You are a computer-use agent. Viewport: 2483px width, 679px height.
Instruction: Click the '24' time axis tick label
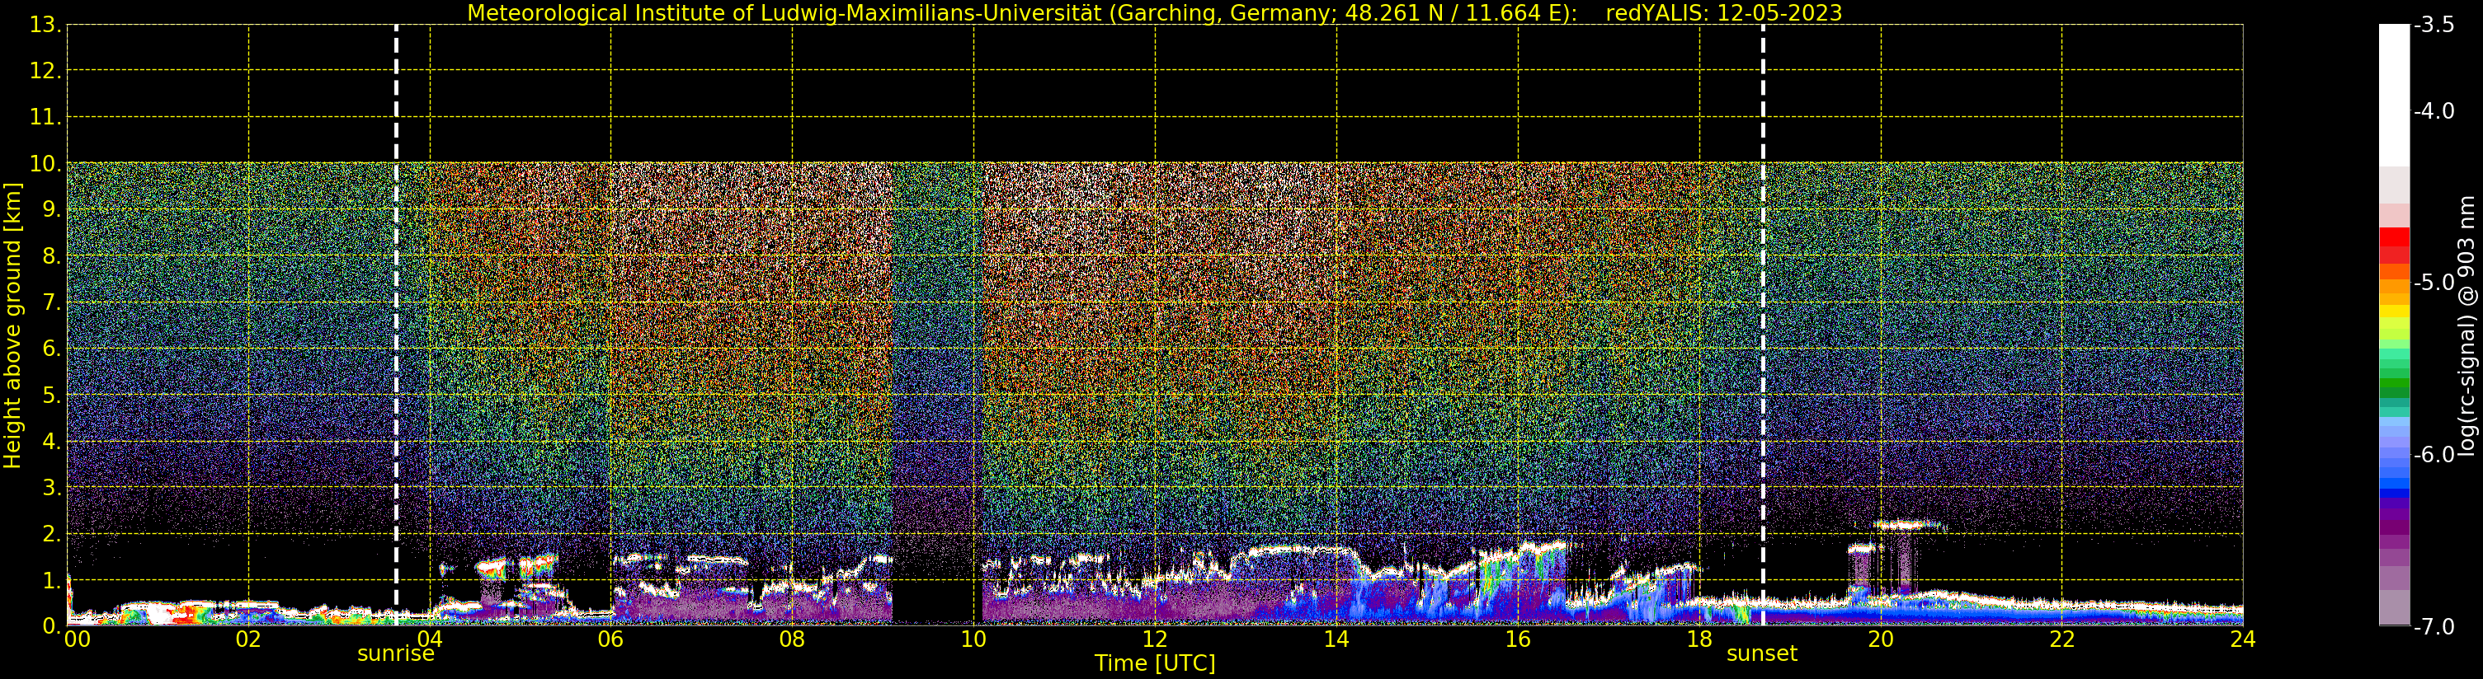[x=2243, y=639]
